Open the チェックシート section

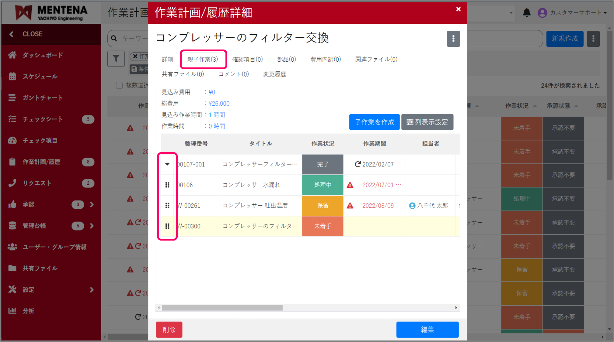43,119
